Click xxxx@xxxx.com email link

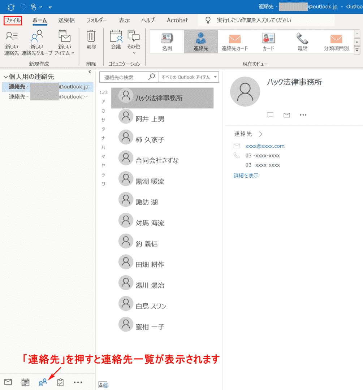click(265, 146)
